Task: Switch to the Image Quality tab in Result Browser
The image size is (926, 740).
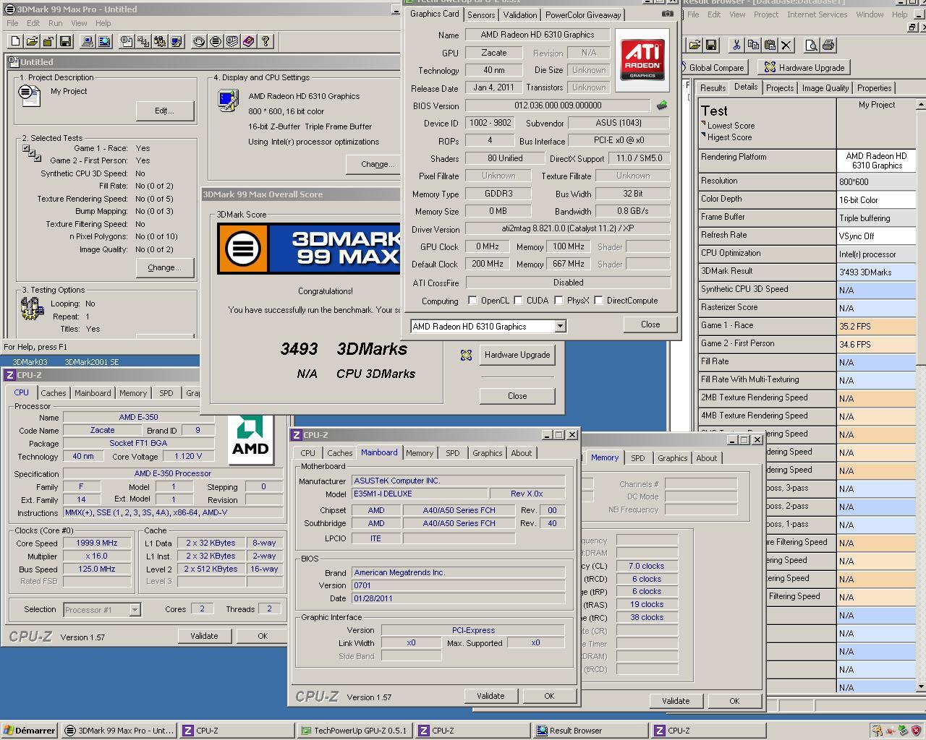Action: click(825, 88)
